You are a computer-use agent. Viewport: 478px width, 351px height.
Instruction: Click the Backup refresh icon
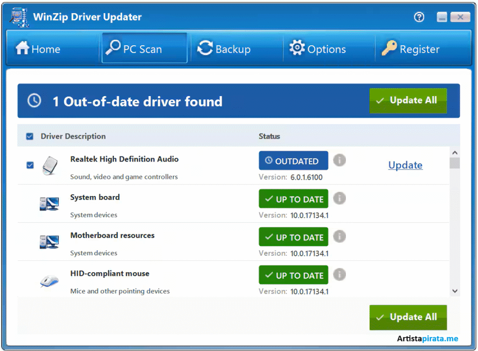pyautogui.click(x=204, y=48)
